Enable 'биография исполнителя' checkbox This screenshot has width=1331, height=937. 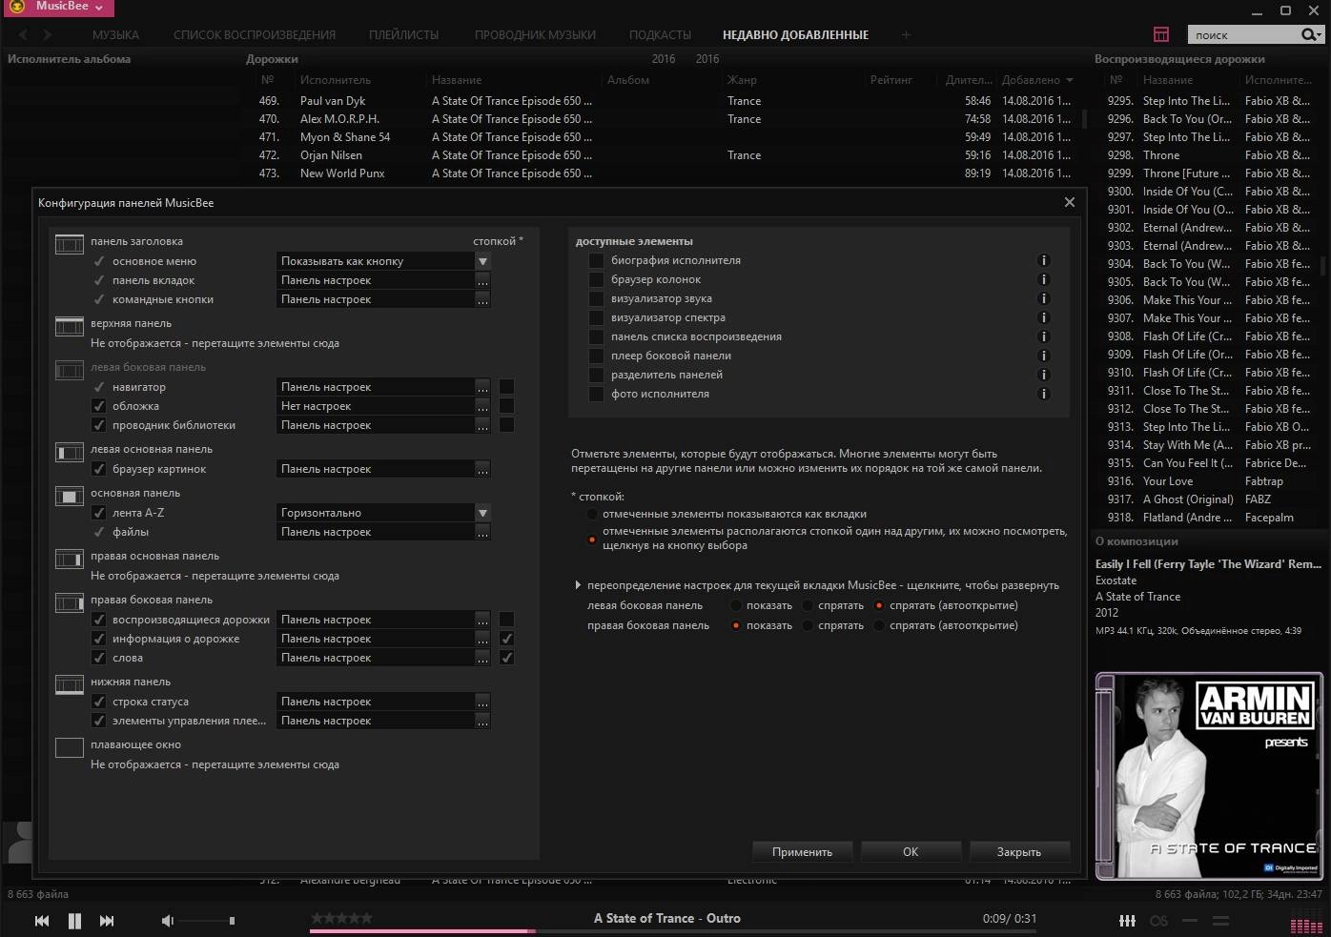[596, 260]
